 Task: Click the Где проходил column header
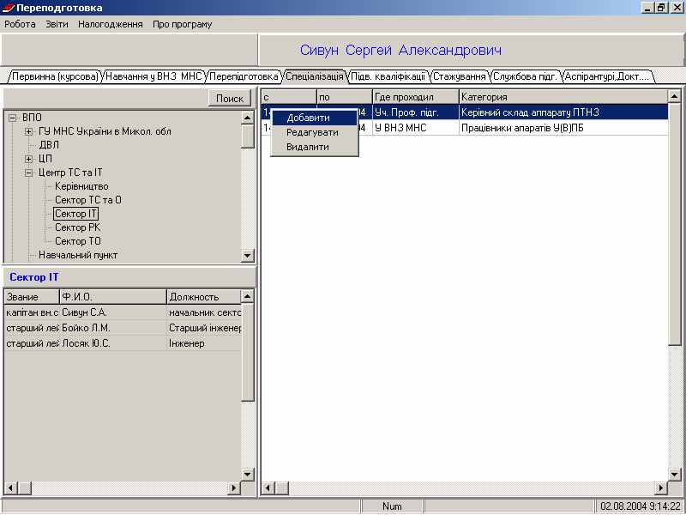click(416, 97)
